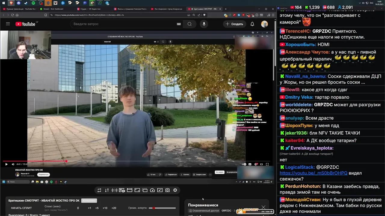Screen dimensions: 385x216
Task: Click the browser back arrow
Action: click(4, 15)
